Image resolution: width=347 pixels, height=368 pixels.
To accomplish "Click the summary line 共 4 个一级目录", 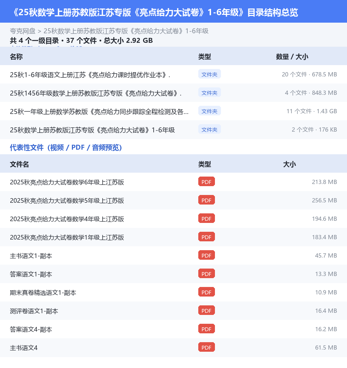I will 81,41.
